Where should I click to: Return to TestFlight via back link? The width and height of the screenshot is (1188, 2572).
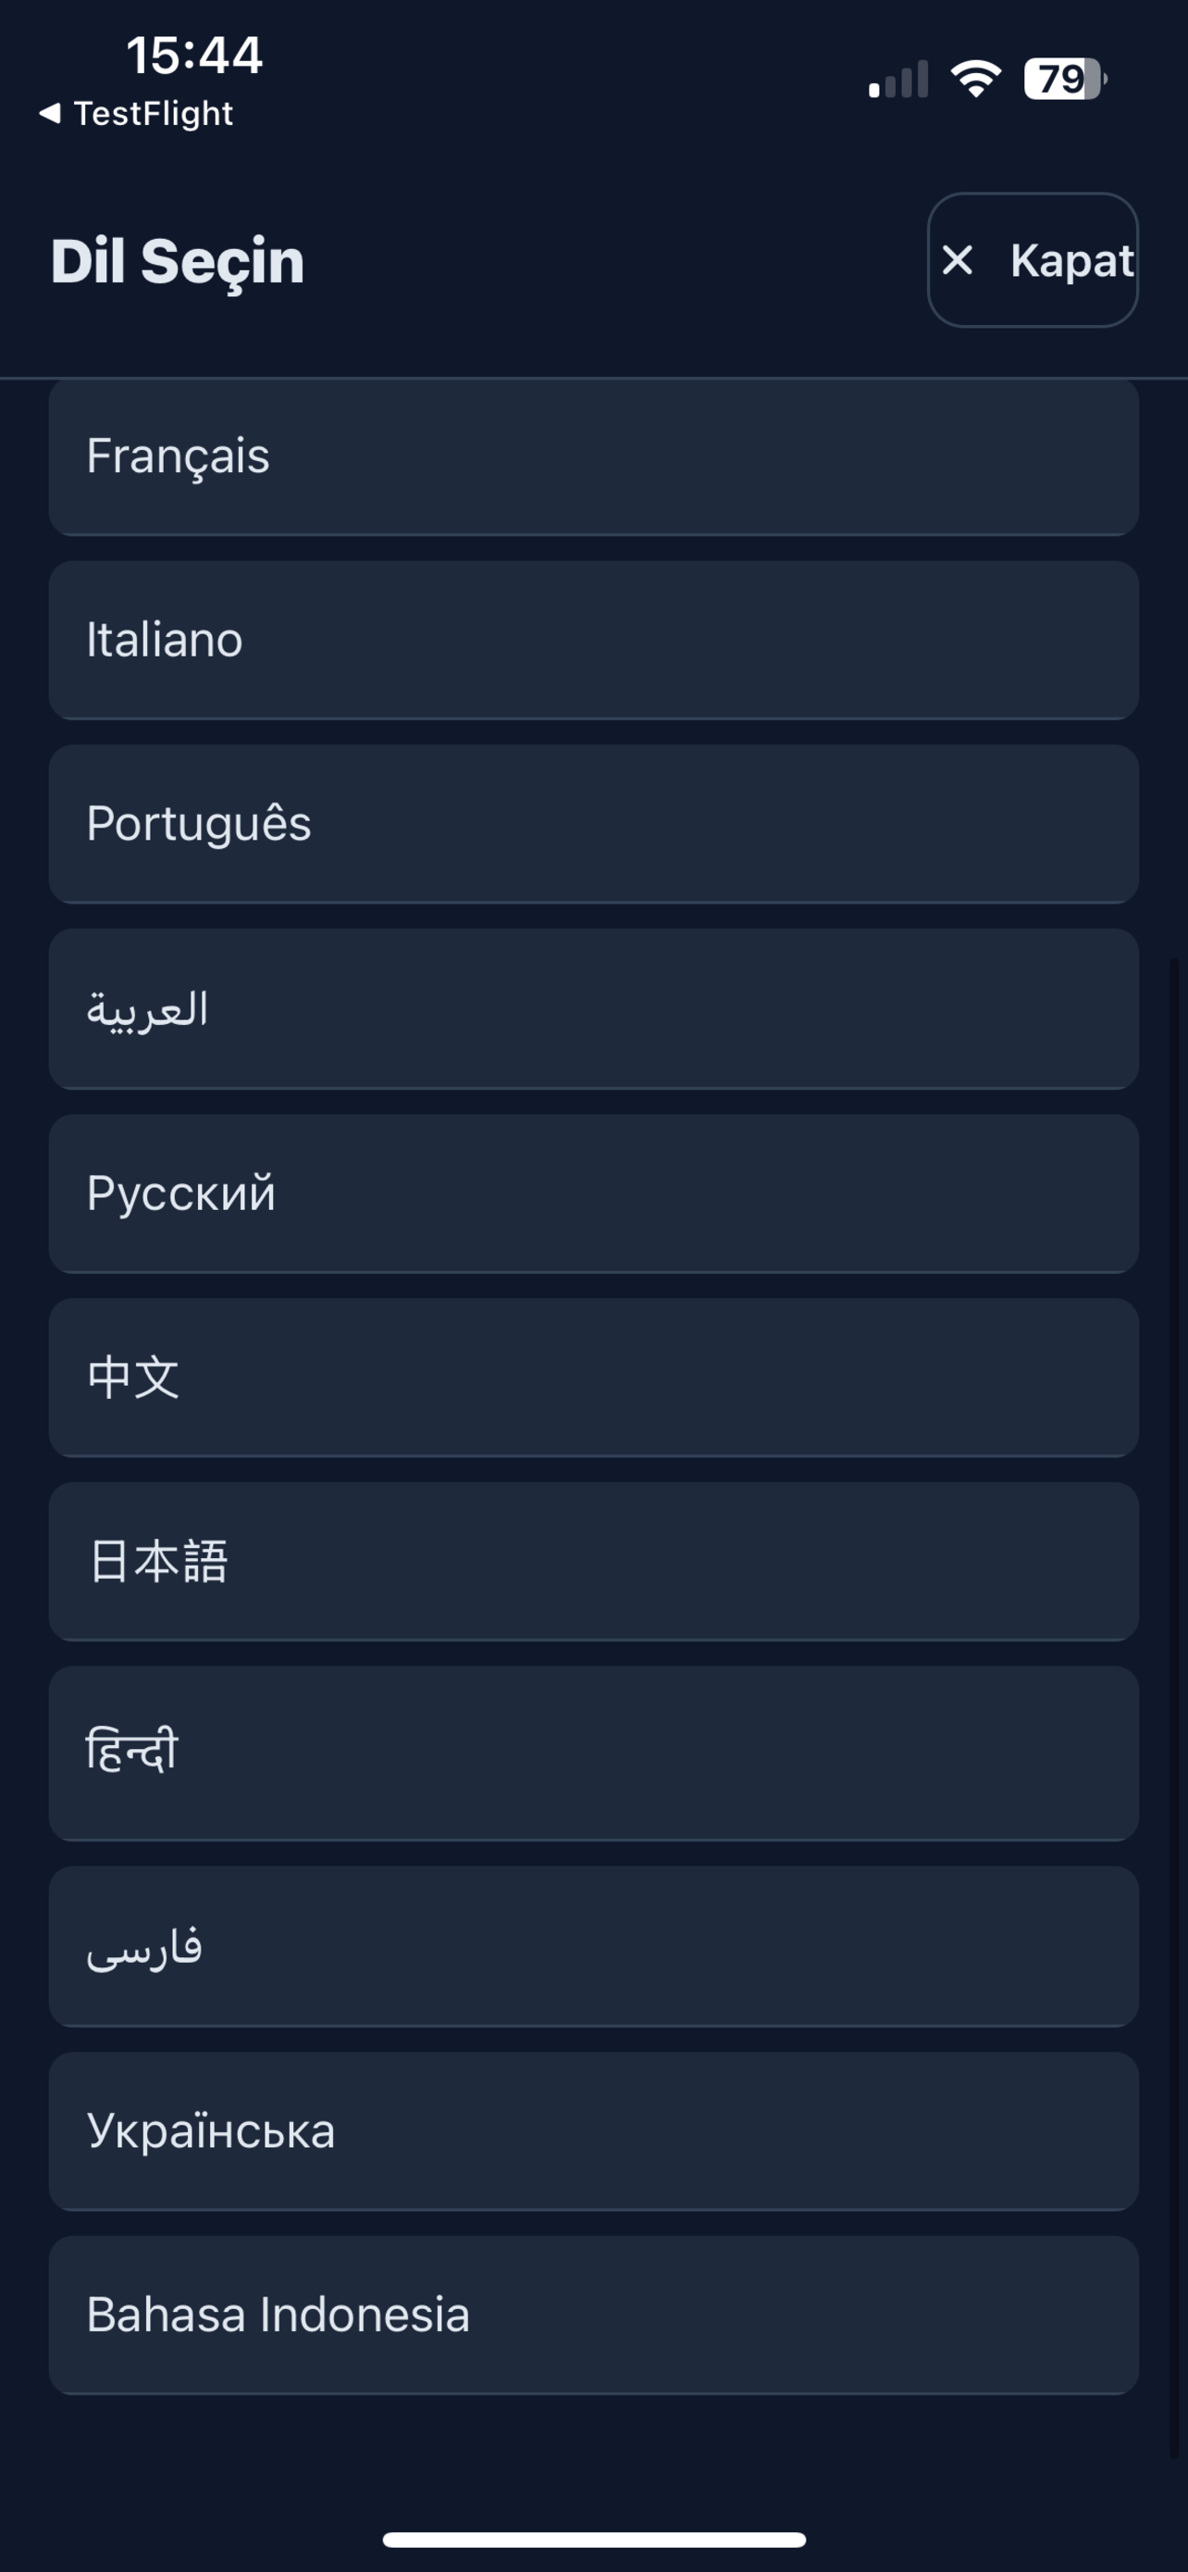[x=153, y=113]
